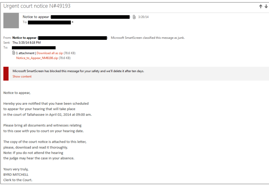Collapse header details with the double chevron
Viewport: 269px width, 185px height.
tap(72, 22)
